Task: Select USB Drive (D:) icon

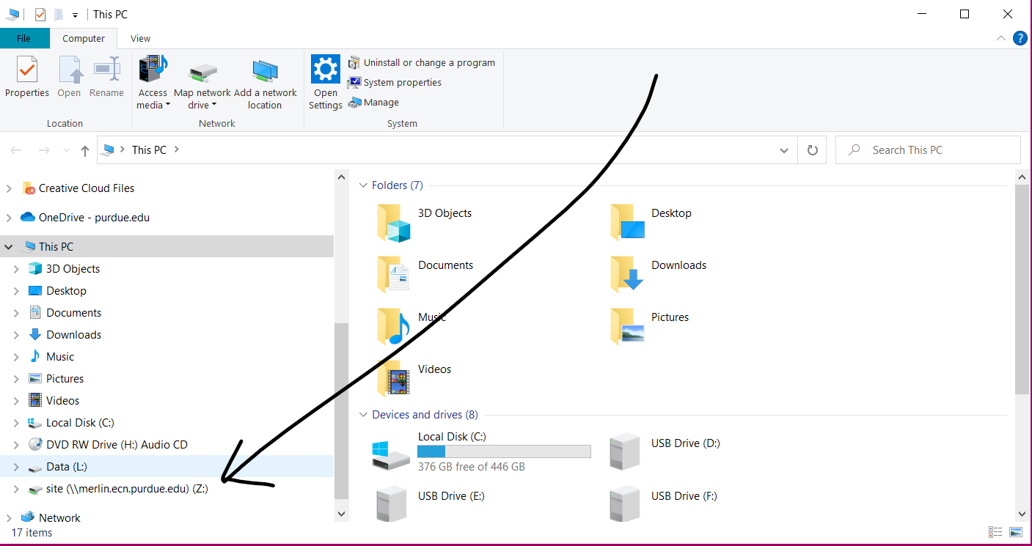Action: (x=626, y=451)
